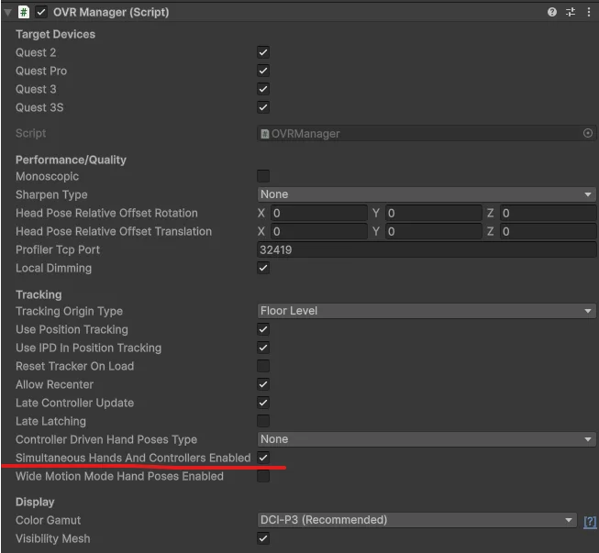The image size is (599, 553).
Task: Enable Wide Motion Mode Hand Poses
Action: pyautogui.click(x=263, y=476)
